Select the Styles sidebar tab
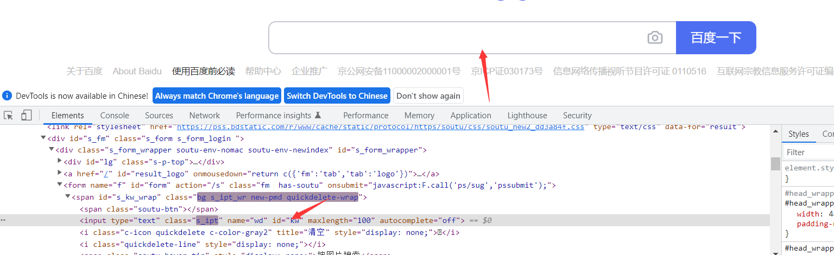The height and width of the screenshot is (255, 834). pos(799,133)
